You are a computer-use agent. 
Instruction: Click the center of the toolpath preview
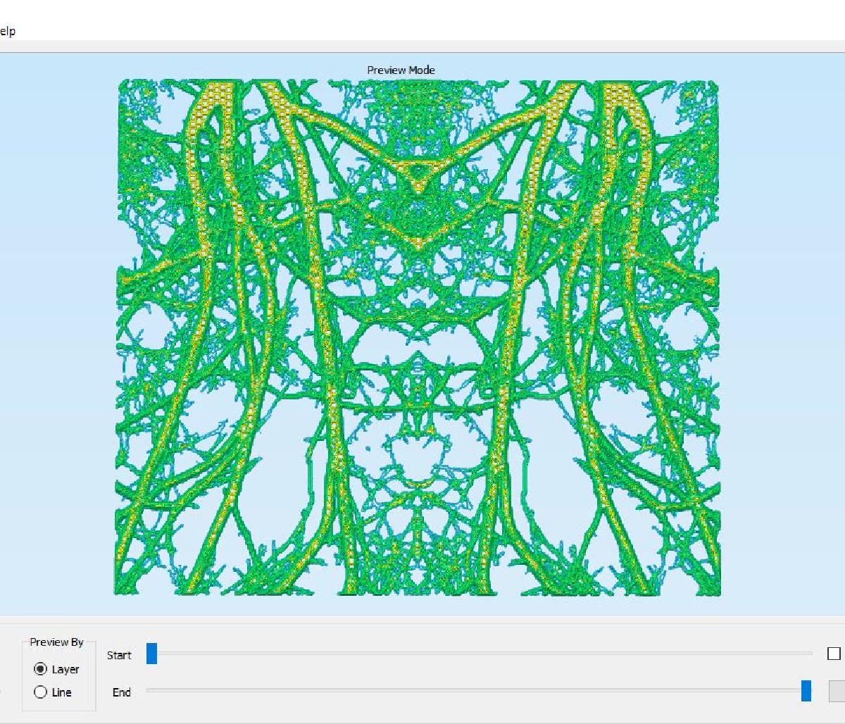point(418,338)
